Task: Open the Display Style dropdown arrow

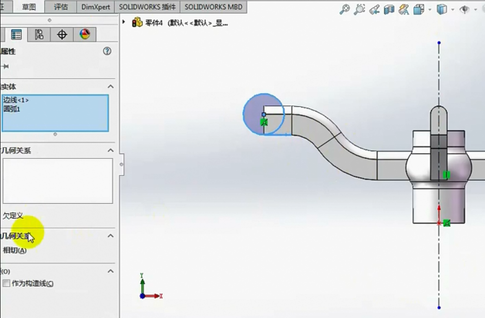Action: pyautogui.click(x=452, y=9)
